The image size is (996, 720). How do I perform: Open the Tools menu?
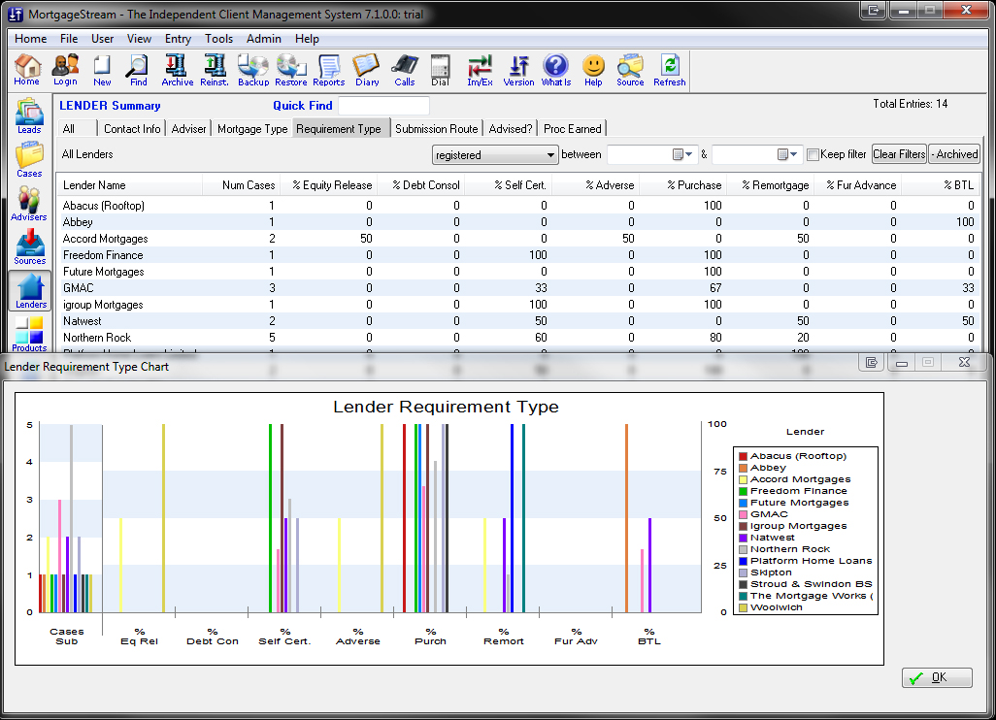pyautogui.click(x=218, y=39)
